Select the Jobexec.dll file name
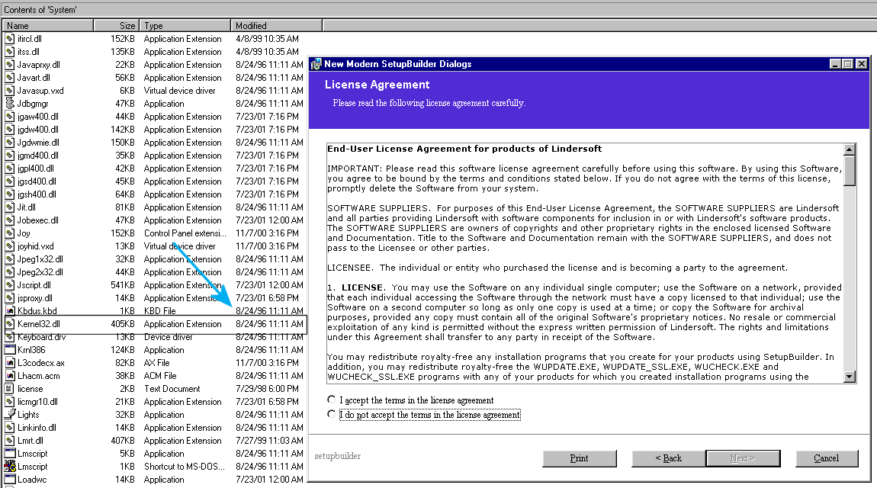Image resolution: width=877 pixels, height=488 pixels. click(x=38, y=220)
